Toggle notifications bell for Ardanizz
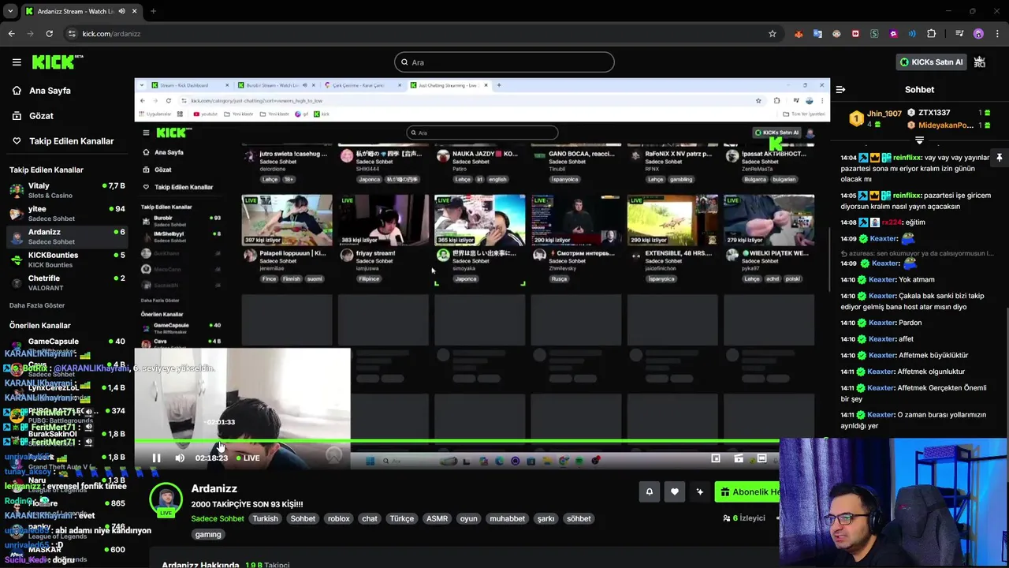This screenshot has width=1009, height=568. (x=650, y=491)
